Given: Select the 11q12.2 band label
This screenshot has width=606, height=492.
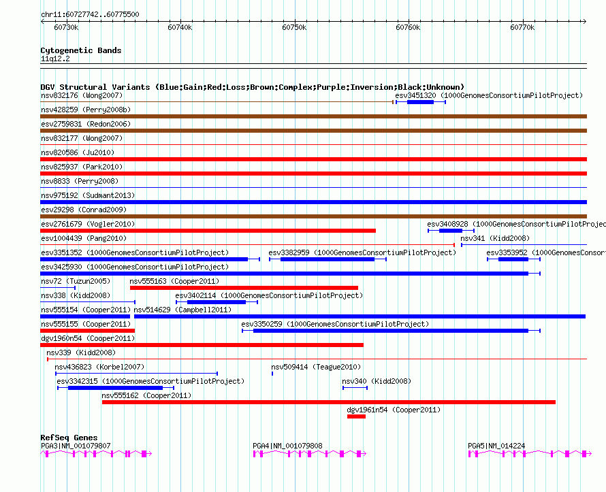Looking at the screenshot, I should coord(55,59).
